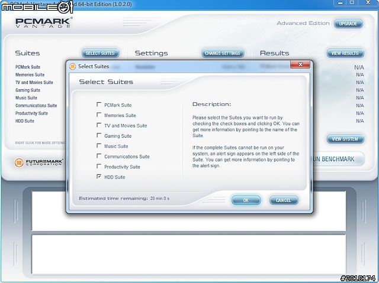Click the CANCEL button in dialog
The width and height of the screenshot is (379, 283).
[284, 200]
